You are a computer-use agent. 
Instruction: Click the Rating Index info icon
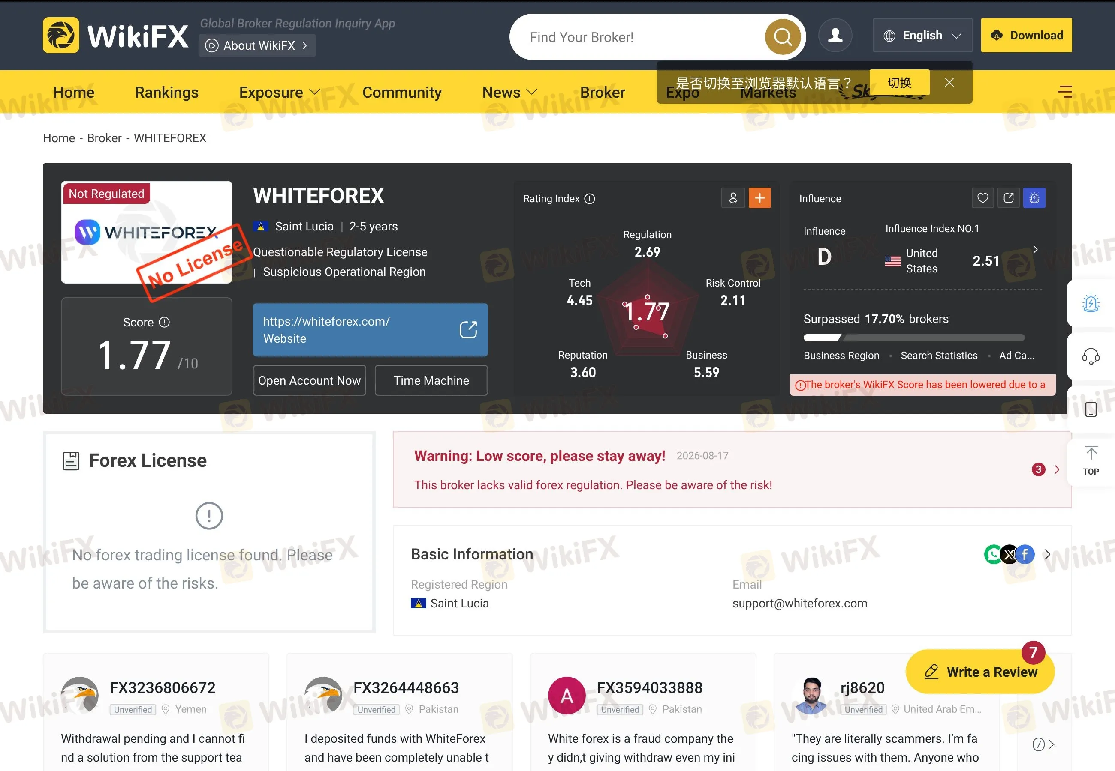pos(590,199)
